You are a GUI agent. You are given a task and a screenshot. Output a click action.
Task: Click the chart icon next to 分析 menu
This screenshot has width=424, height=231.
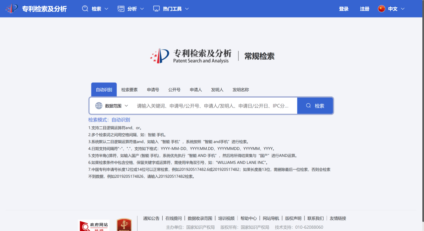click(121, 9)
